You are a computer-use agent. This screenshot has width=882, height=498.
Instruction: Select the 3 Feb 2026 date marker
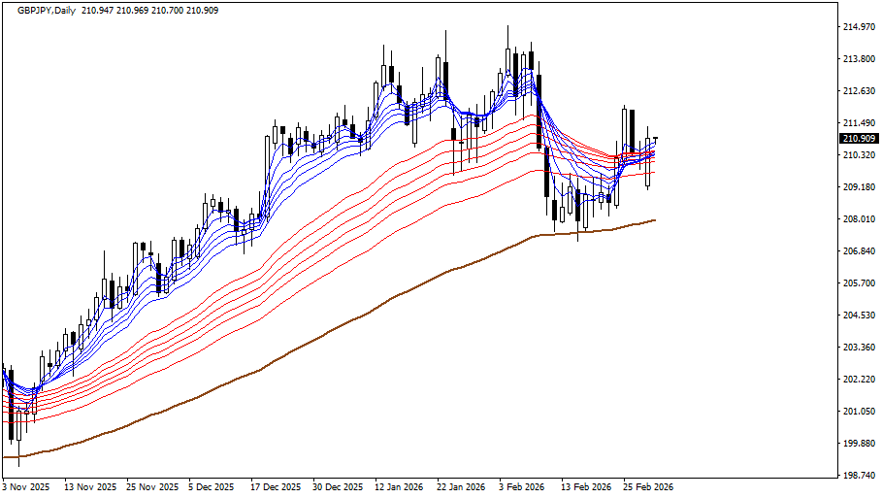[523, 487]
